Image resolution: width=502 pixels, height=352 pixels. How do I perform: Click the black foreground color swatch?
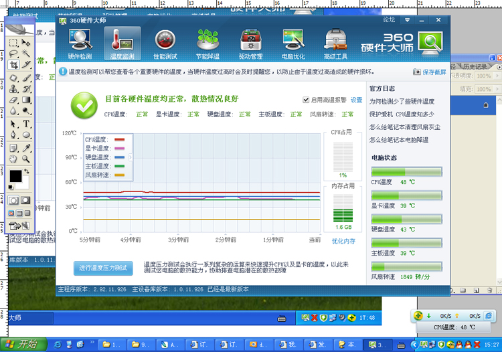click(x=15, y=176)
